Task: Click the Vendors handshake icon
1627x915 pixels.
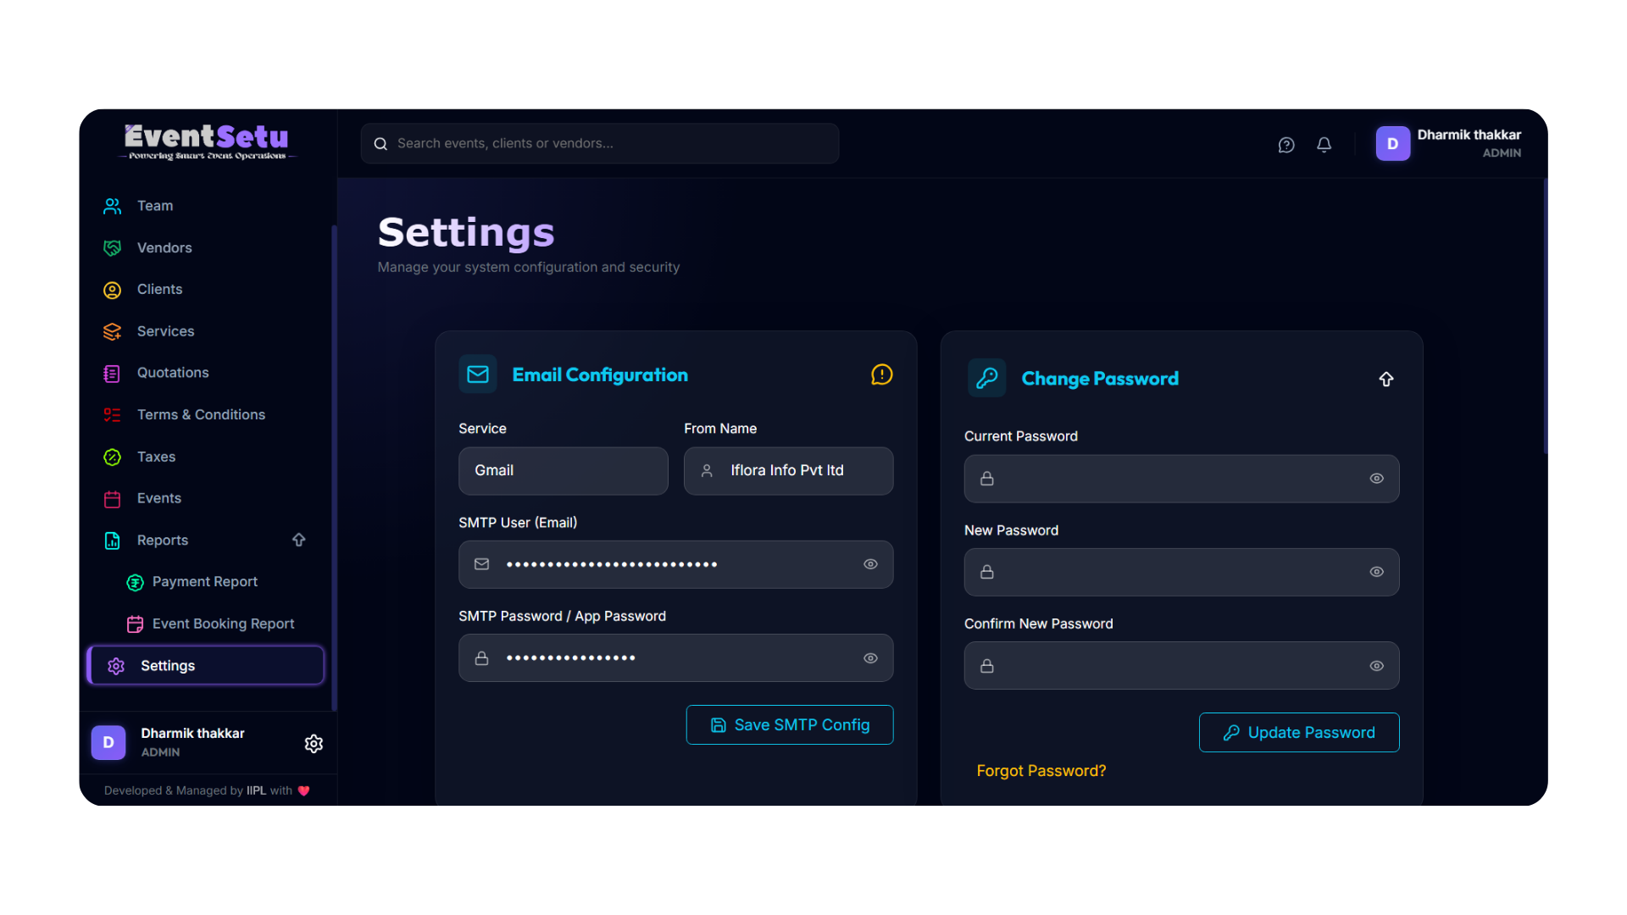Action: 112,247
